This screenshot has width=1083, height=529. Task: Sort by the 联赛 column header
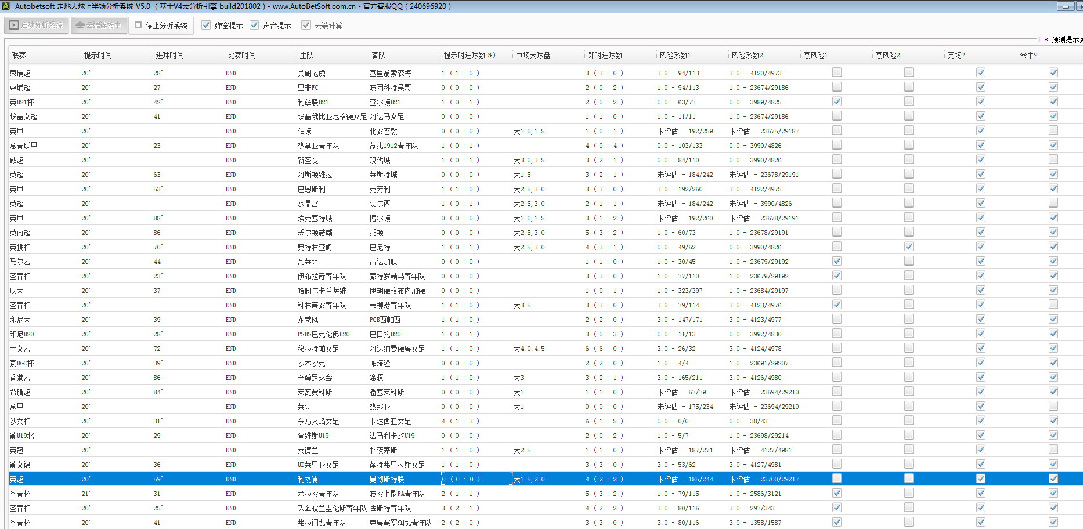tap(19, 56)
